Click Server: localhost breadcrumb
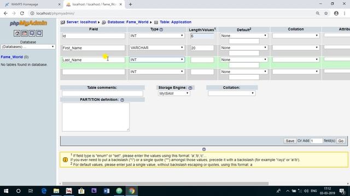Screen dimensions: 350x196 pos(81,22)
